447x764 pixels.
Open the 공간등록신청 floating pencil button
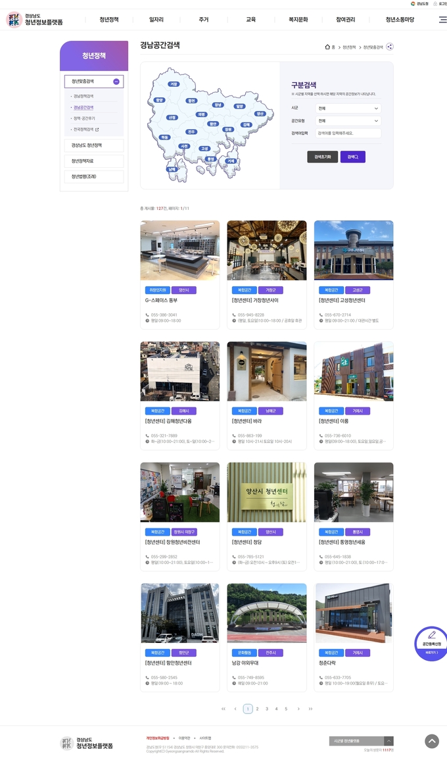coord(431,642)
